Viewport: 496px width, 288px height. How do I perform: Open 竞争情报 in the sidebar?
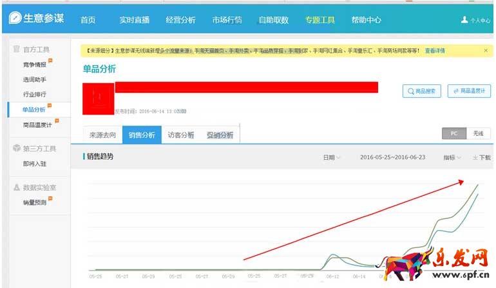[x=34, y=64]
